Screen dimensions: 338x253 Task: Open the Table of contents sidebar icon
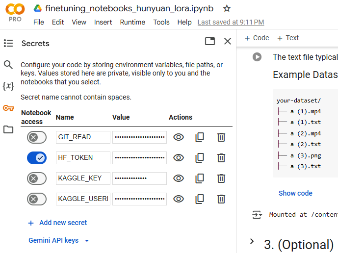8,44
